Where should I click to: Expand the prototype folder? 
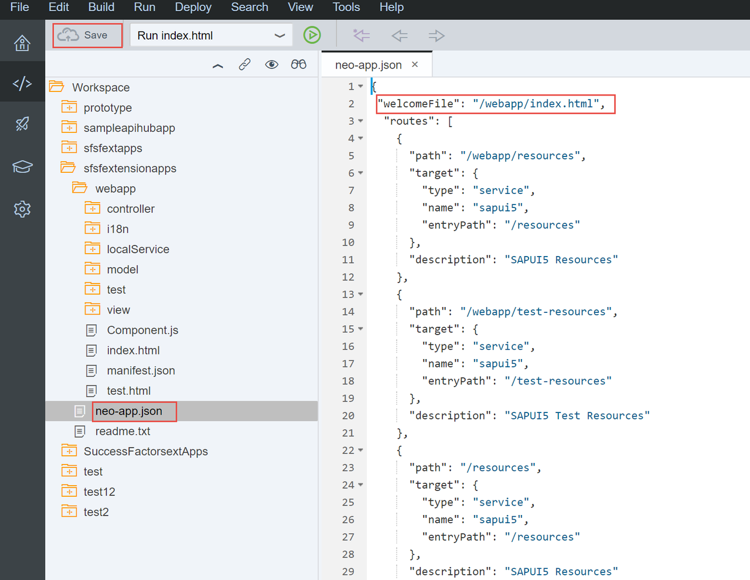[x=69, y=107]
